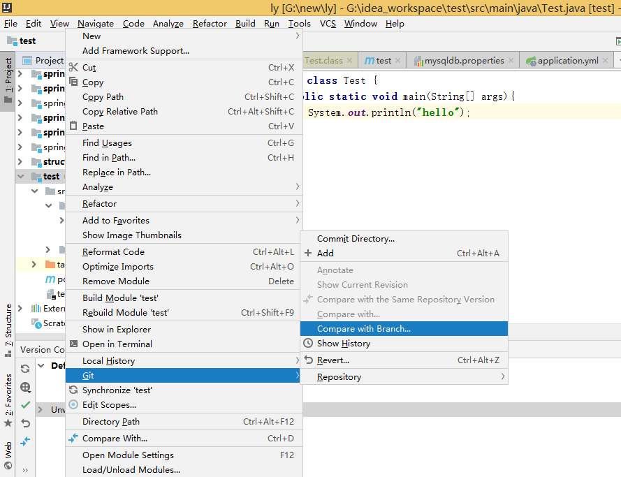The width and height of the screenshot is (621, 477).
Task: Click the Synchronize 'test' refresh icon
Action: pos(73,390)
